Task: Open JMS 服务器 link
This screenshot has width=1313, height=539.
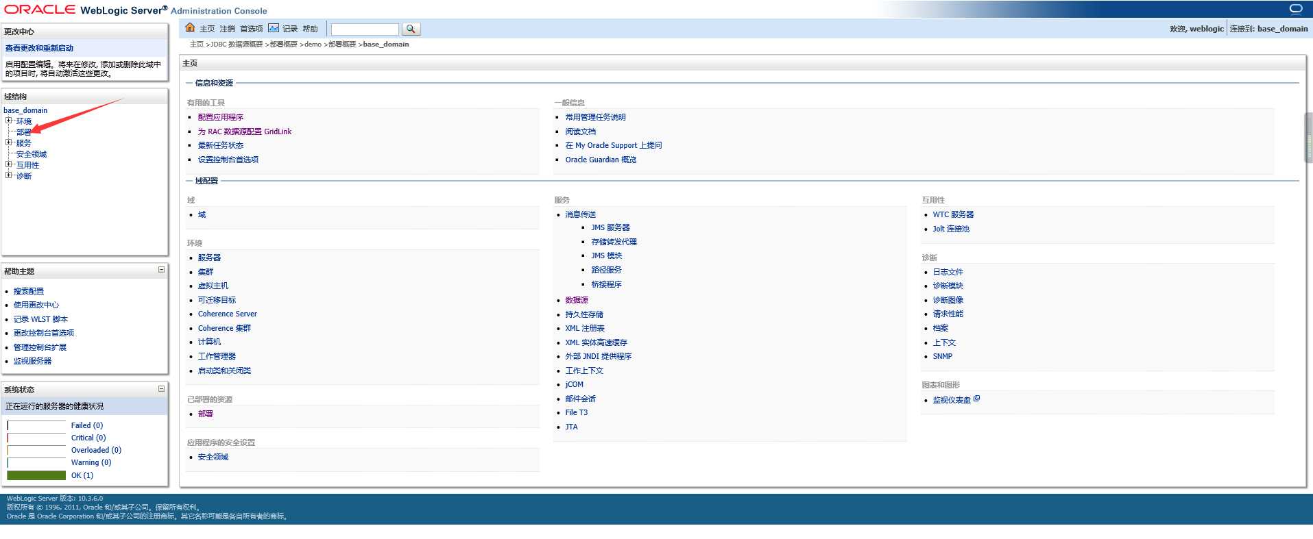Action: (610, 227)
